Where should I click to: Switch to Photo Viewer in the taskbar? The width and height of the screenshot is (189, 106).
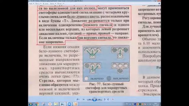(63, 104)
